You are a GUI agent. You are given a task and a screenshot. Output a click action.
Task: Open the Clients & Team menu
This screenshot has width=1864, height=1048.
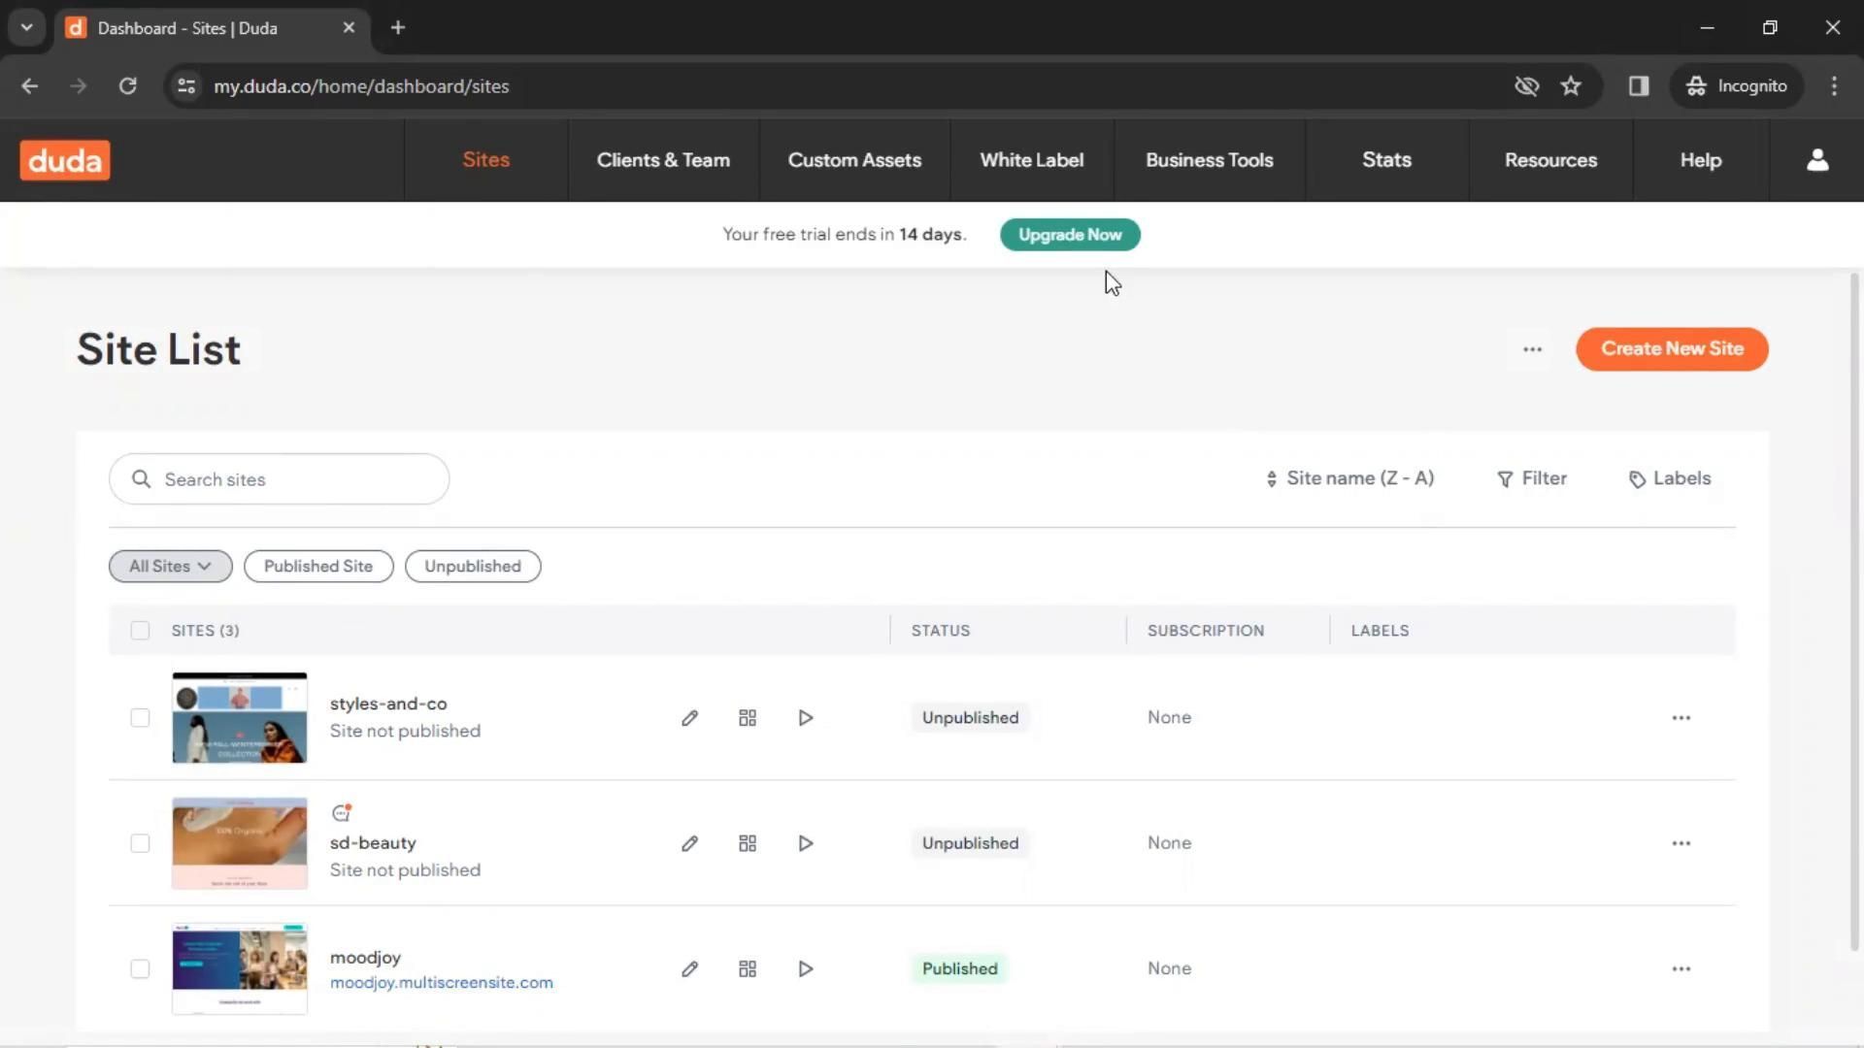(663, 160)
